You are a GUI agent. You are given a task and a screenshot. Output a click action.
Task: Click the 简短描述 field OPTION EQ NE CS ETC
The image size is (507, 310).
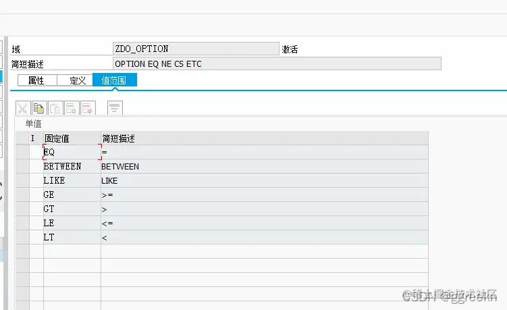click(277, 63)
